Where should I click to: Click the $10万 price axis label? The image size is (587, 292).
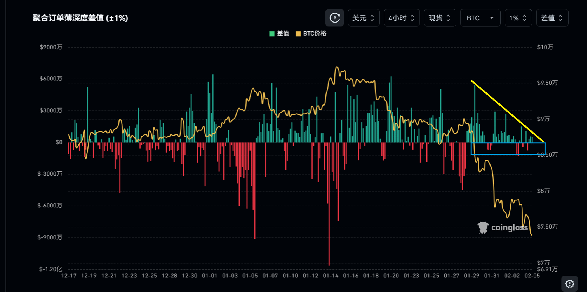tap(545, 47)
